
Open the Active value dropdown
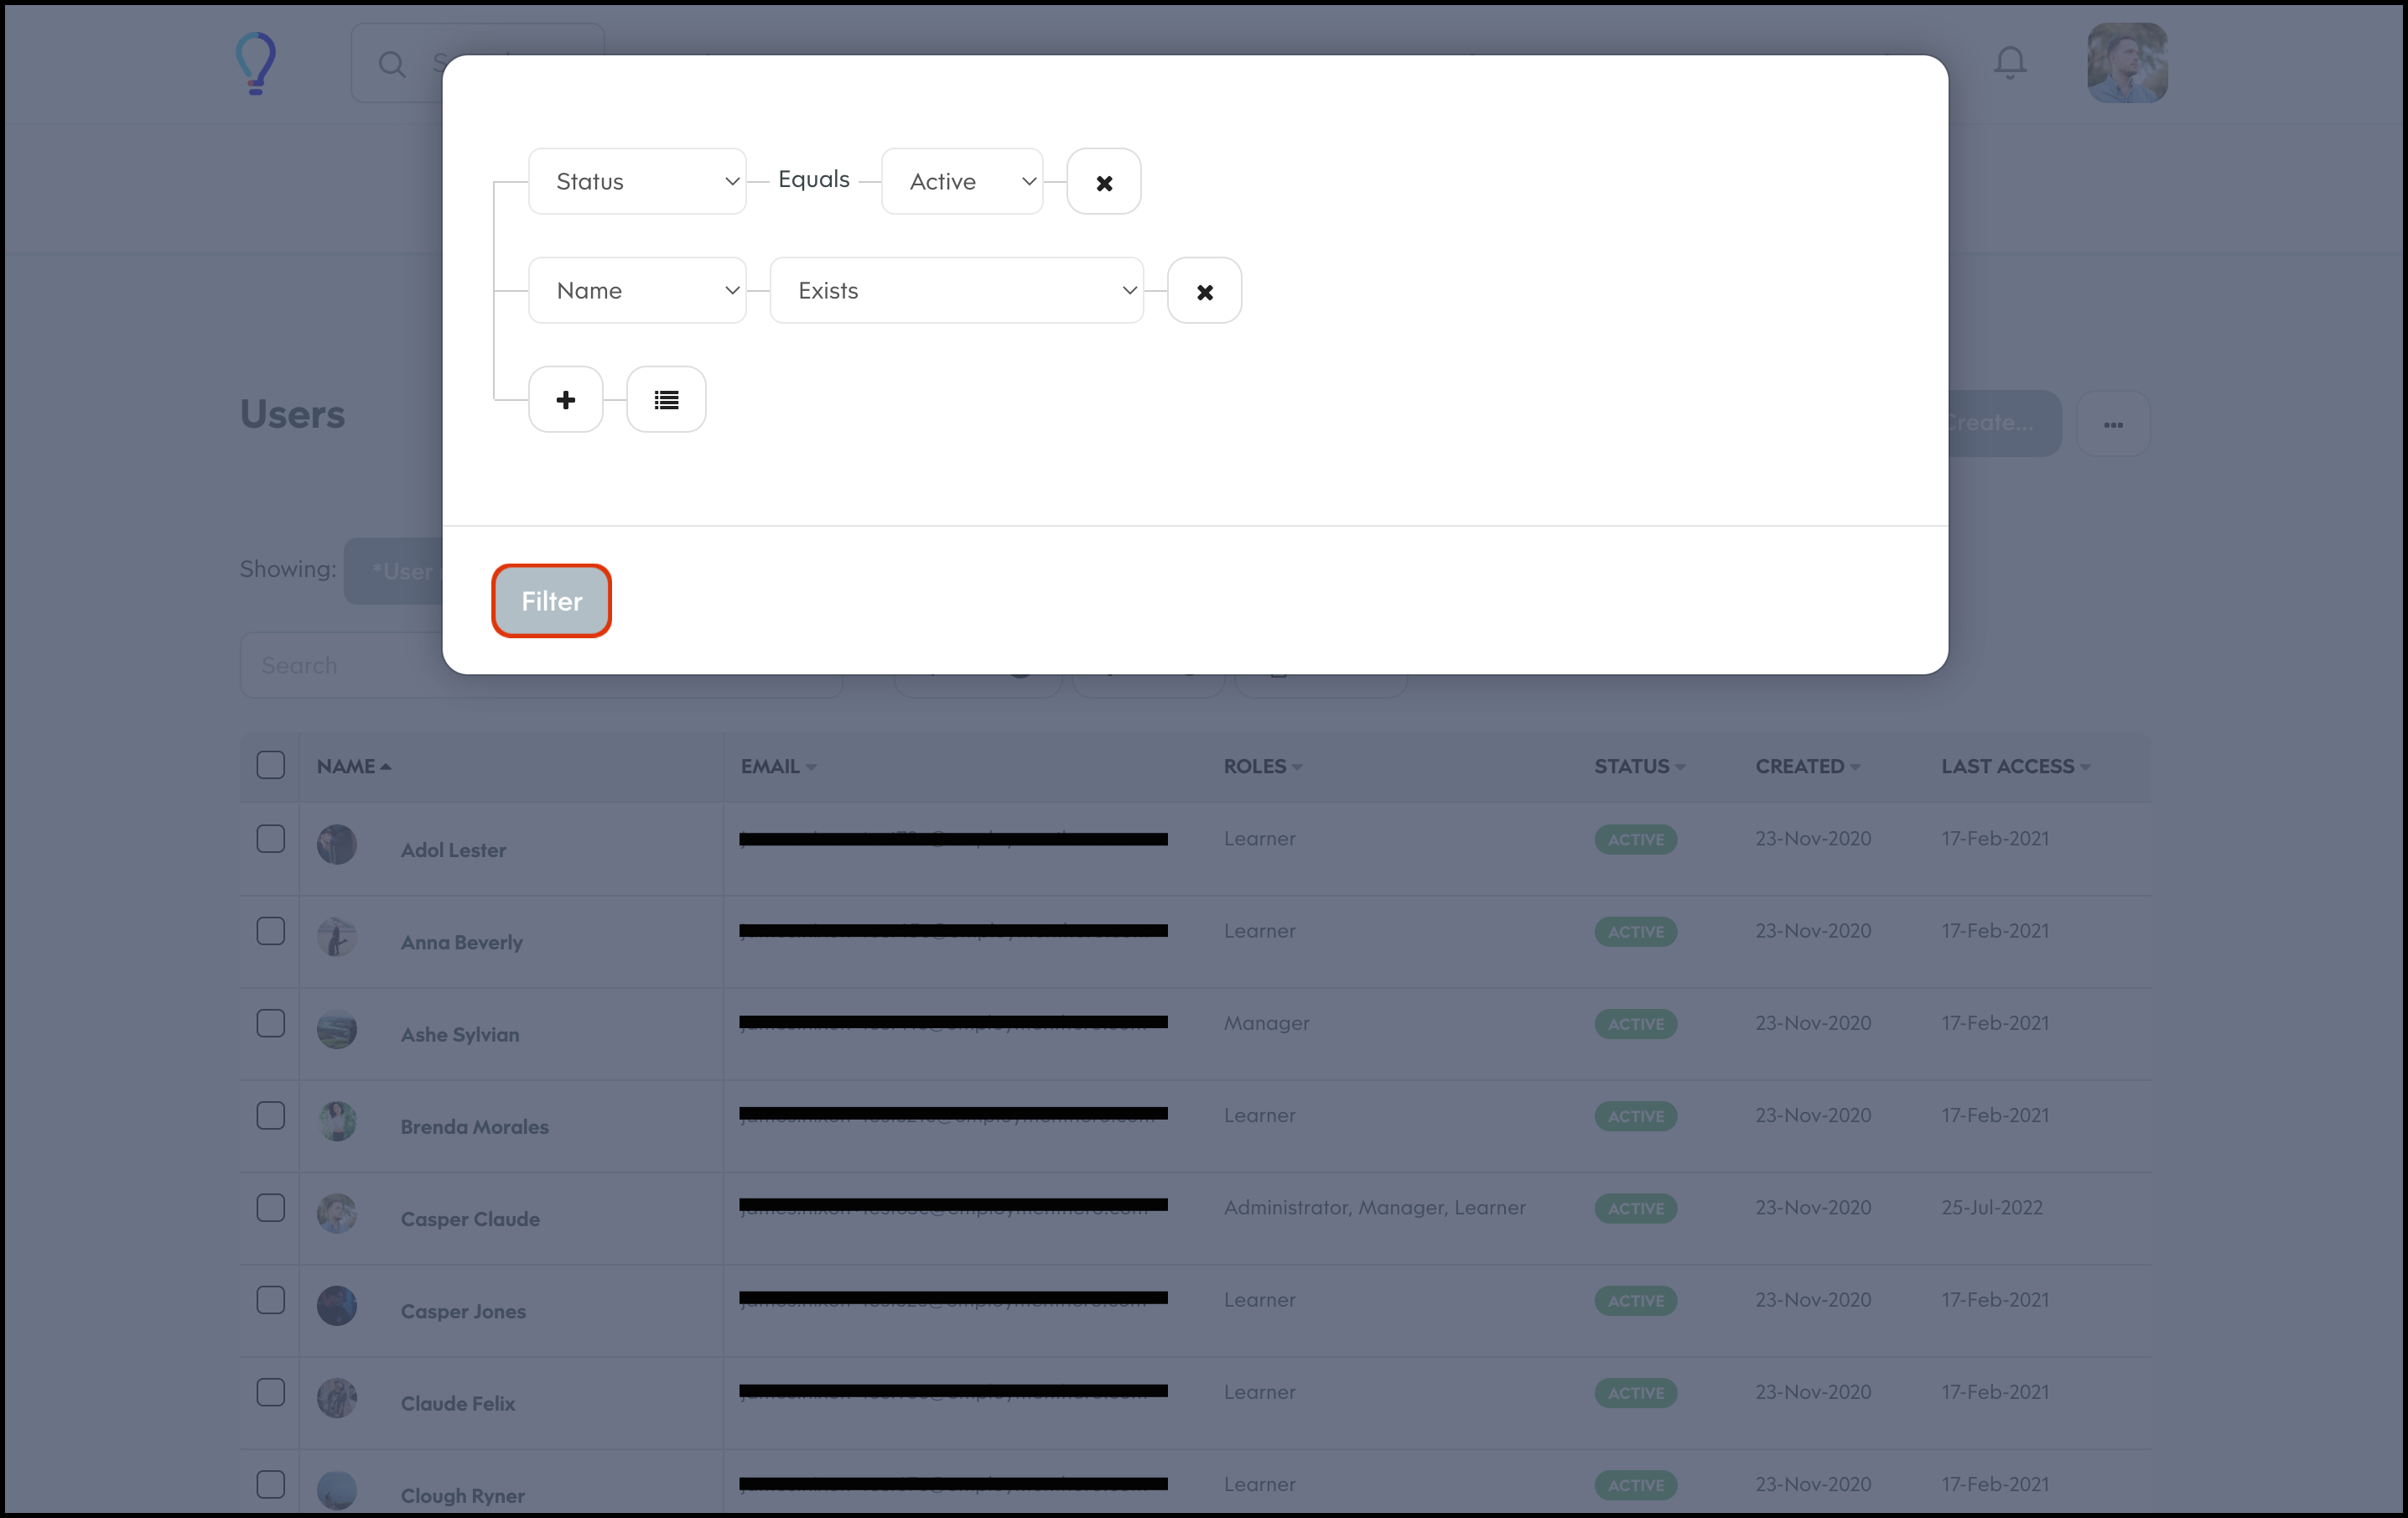(962, 181)
